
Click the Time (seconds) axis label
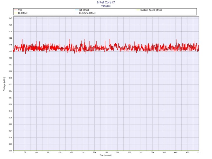106,155
